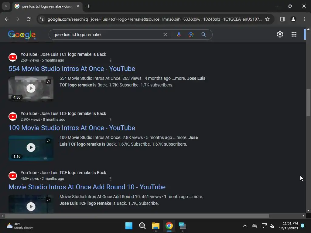The width and height of the screenshot is (311, 233).
Task: Open the tab search dropdown
Action: tap(6, 6)
